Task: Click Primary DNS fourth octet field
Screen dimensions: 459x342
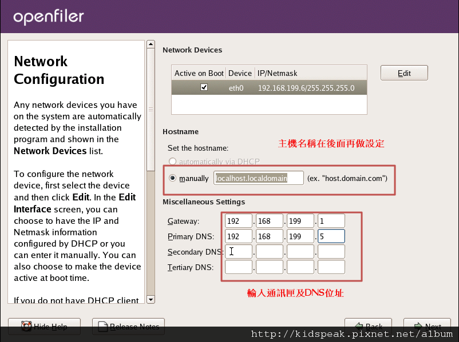Action: pyautogui.click(x=331, y=236)
